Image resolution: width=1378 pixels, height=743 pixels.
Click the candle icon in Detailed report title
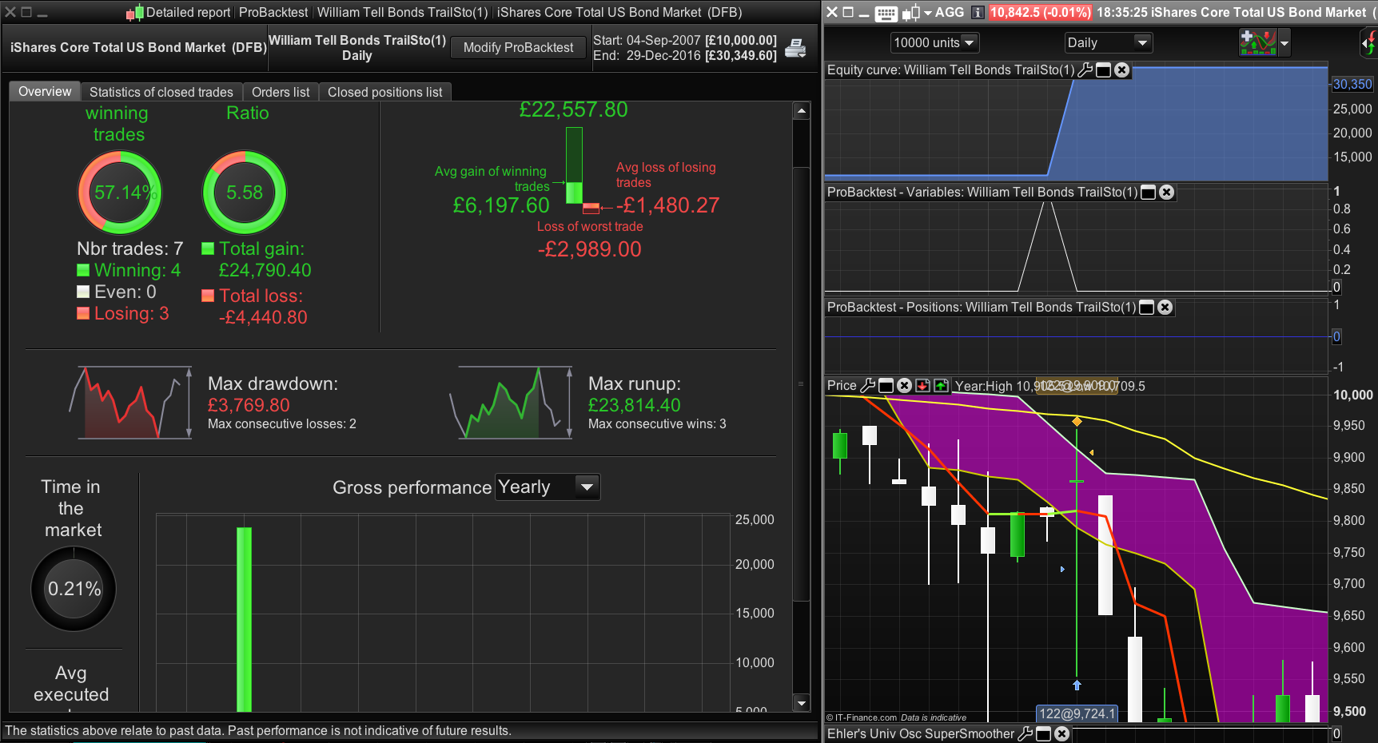click(134, 13)
